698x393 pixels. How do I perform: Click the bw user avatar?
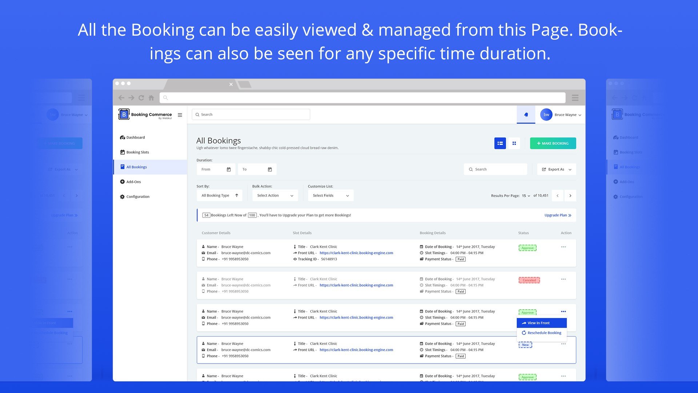click(x=546, y=115)
